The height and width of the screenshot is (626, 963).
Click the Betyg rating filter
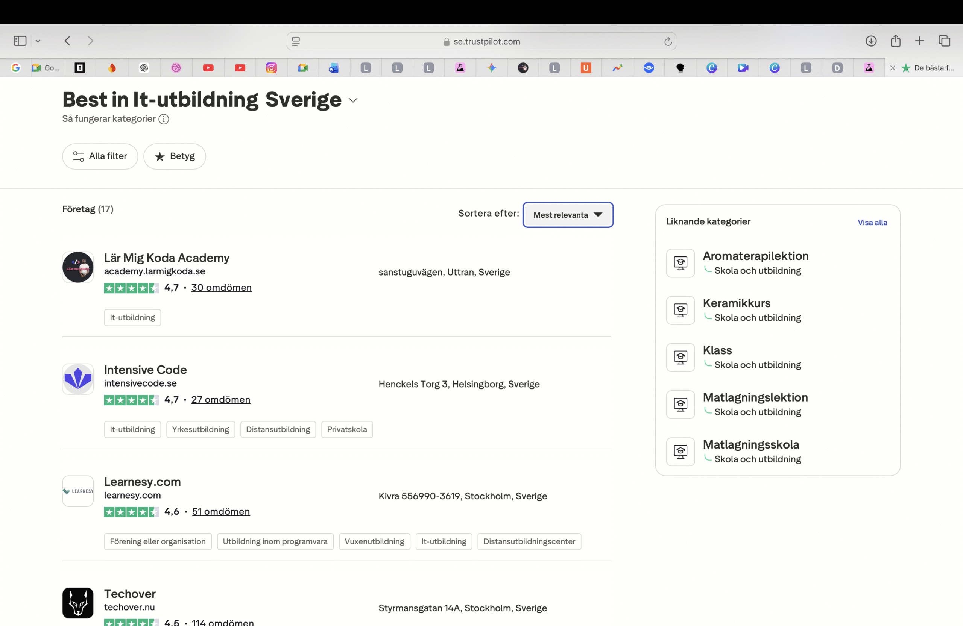pos(175,156)
